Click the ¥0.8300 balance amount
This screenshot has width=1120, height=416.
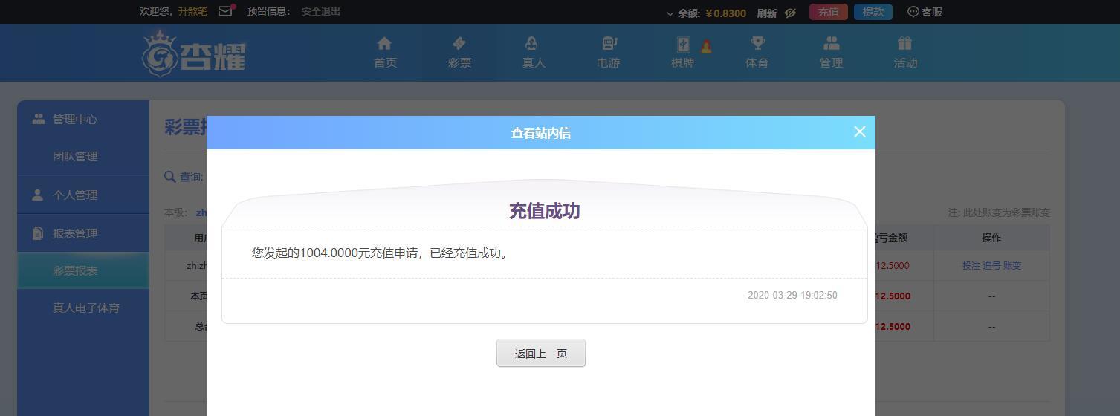coord(725,13)
